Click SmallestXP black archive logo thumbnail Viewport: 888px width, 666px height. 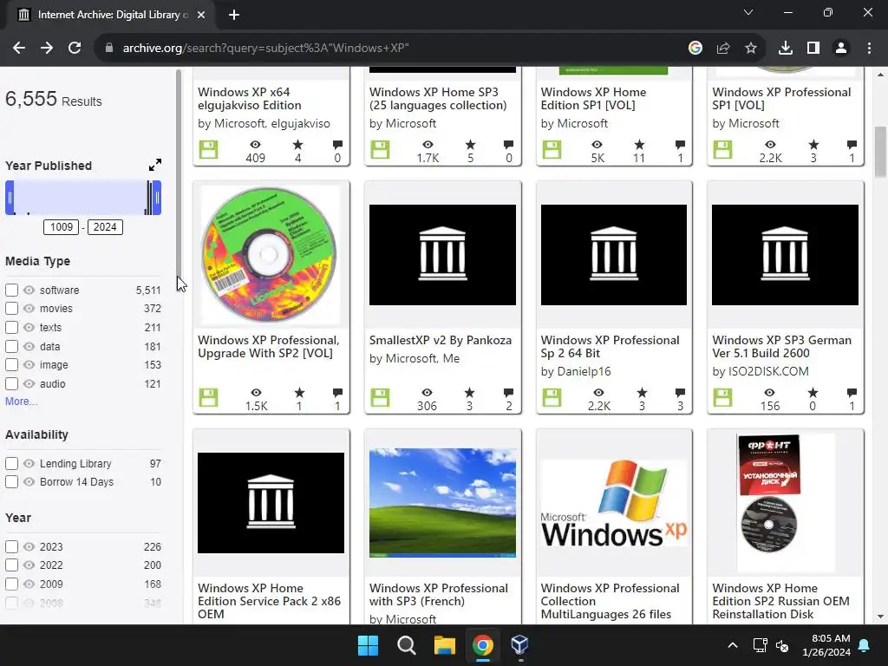(x=442, y=255)
